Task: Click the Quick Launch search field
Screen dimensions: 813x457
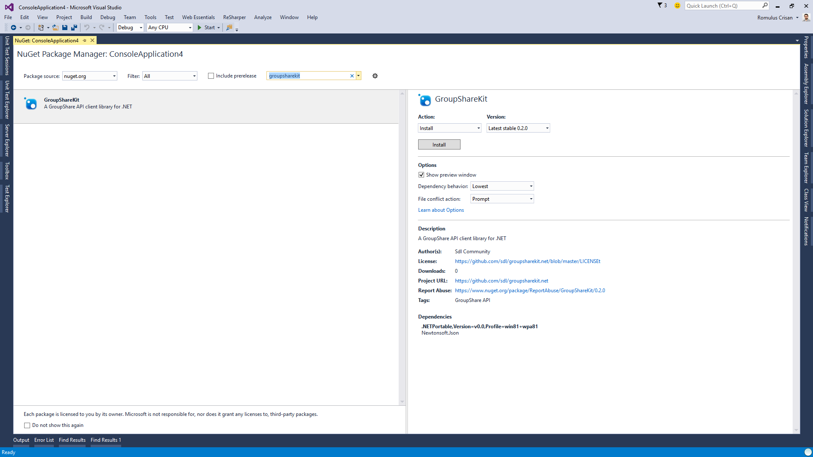Action: 723,6
